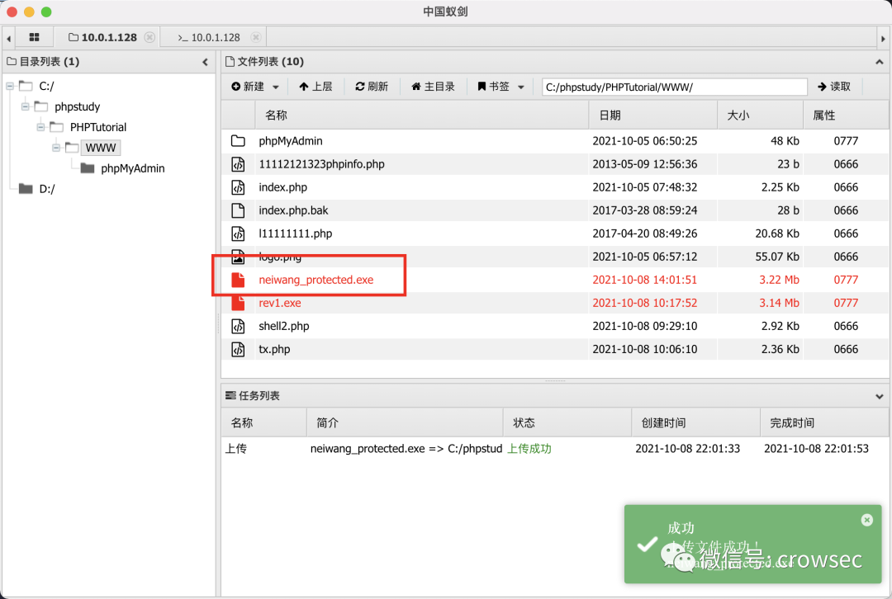Click the index.php.bak file icon
This screenshot has width=892, height=599.
(239, 210)
